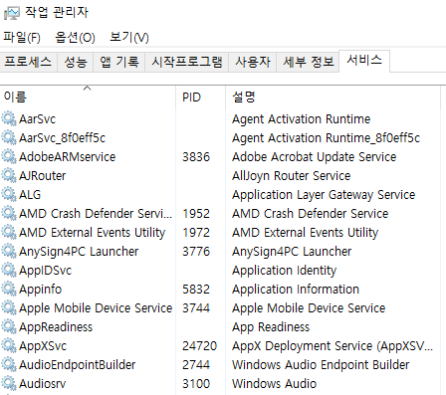Click the Task Manager title bar icon
This screenshot has width=446, height=395.
pos(12,13)
